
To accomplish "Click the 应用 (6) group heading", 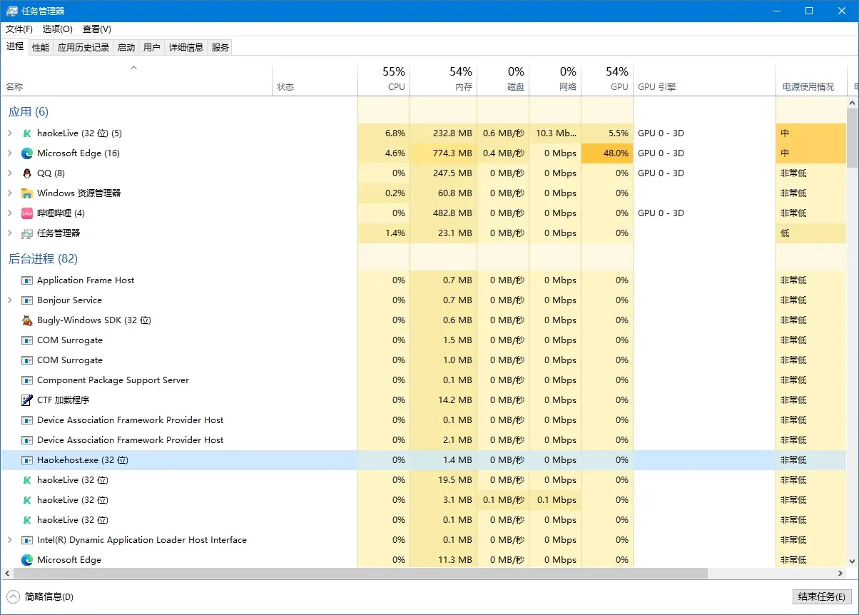I will point(29,112).
